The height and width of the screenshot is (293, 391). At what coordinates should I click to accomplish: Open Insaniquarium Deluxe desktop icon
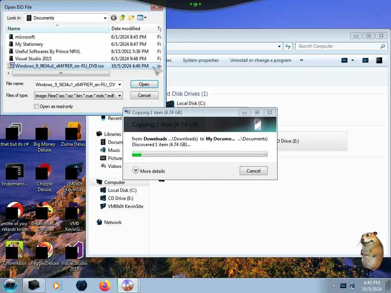[x=44, y=217]
